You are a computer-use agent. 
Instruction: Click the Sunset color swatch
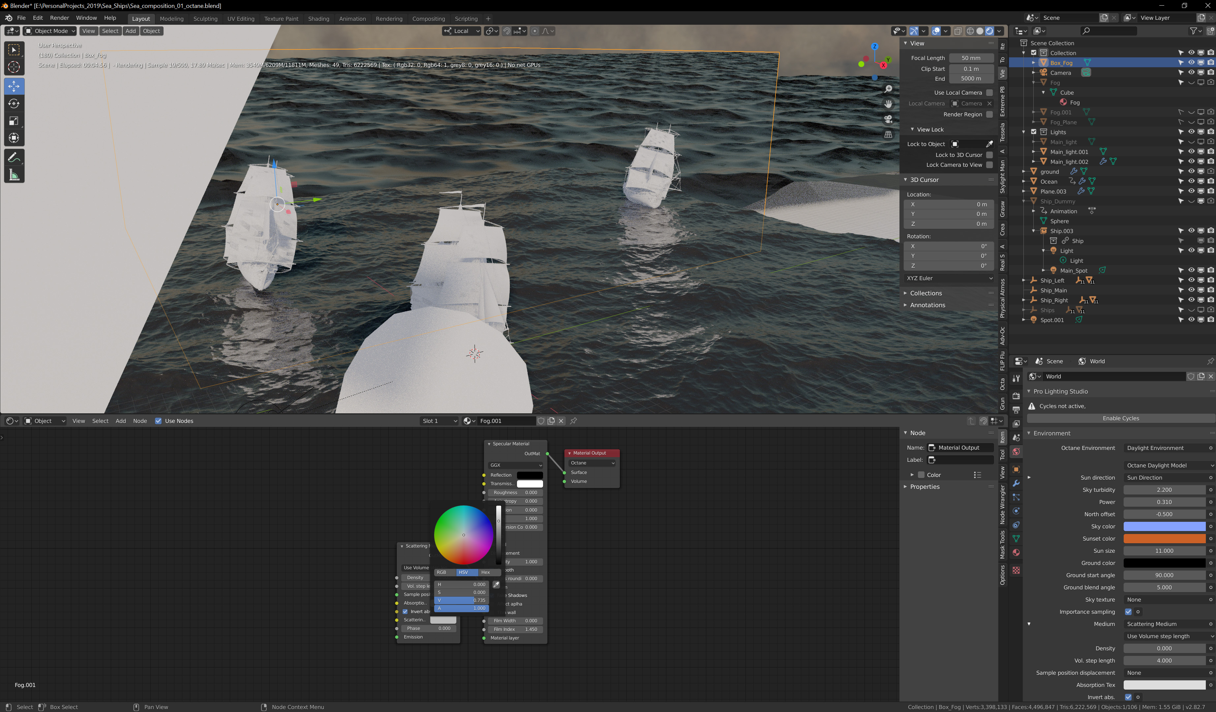[1164, 539]
